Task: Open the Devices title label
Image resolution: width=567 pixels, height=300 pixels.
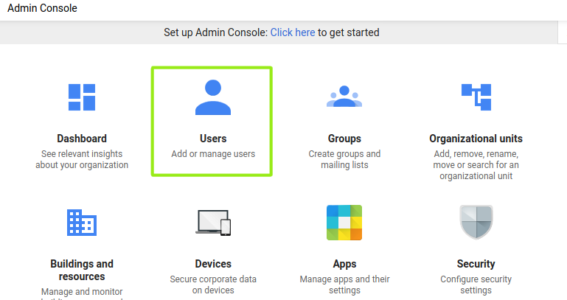Action: 213,264
